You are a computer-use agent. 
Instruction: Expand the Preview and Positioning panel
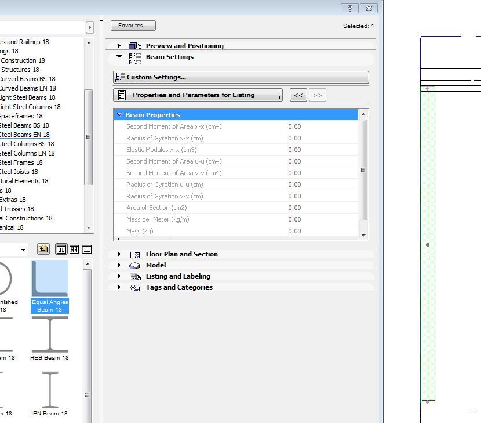point(119,46)
